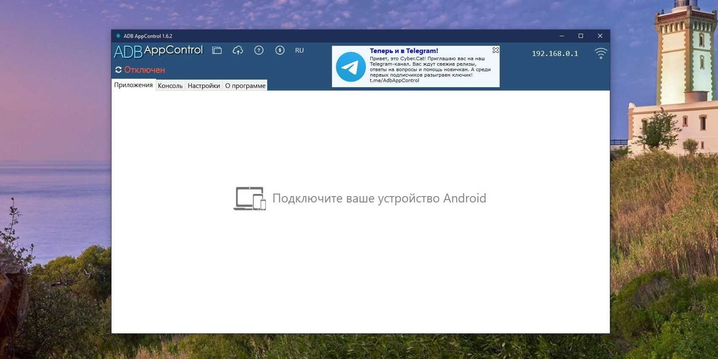Click the 192.168.0.1 IP address field
The image size is (718, 359).
click(555, 53)
